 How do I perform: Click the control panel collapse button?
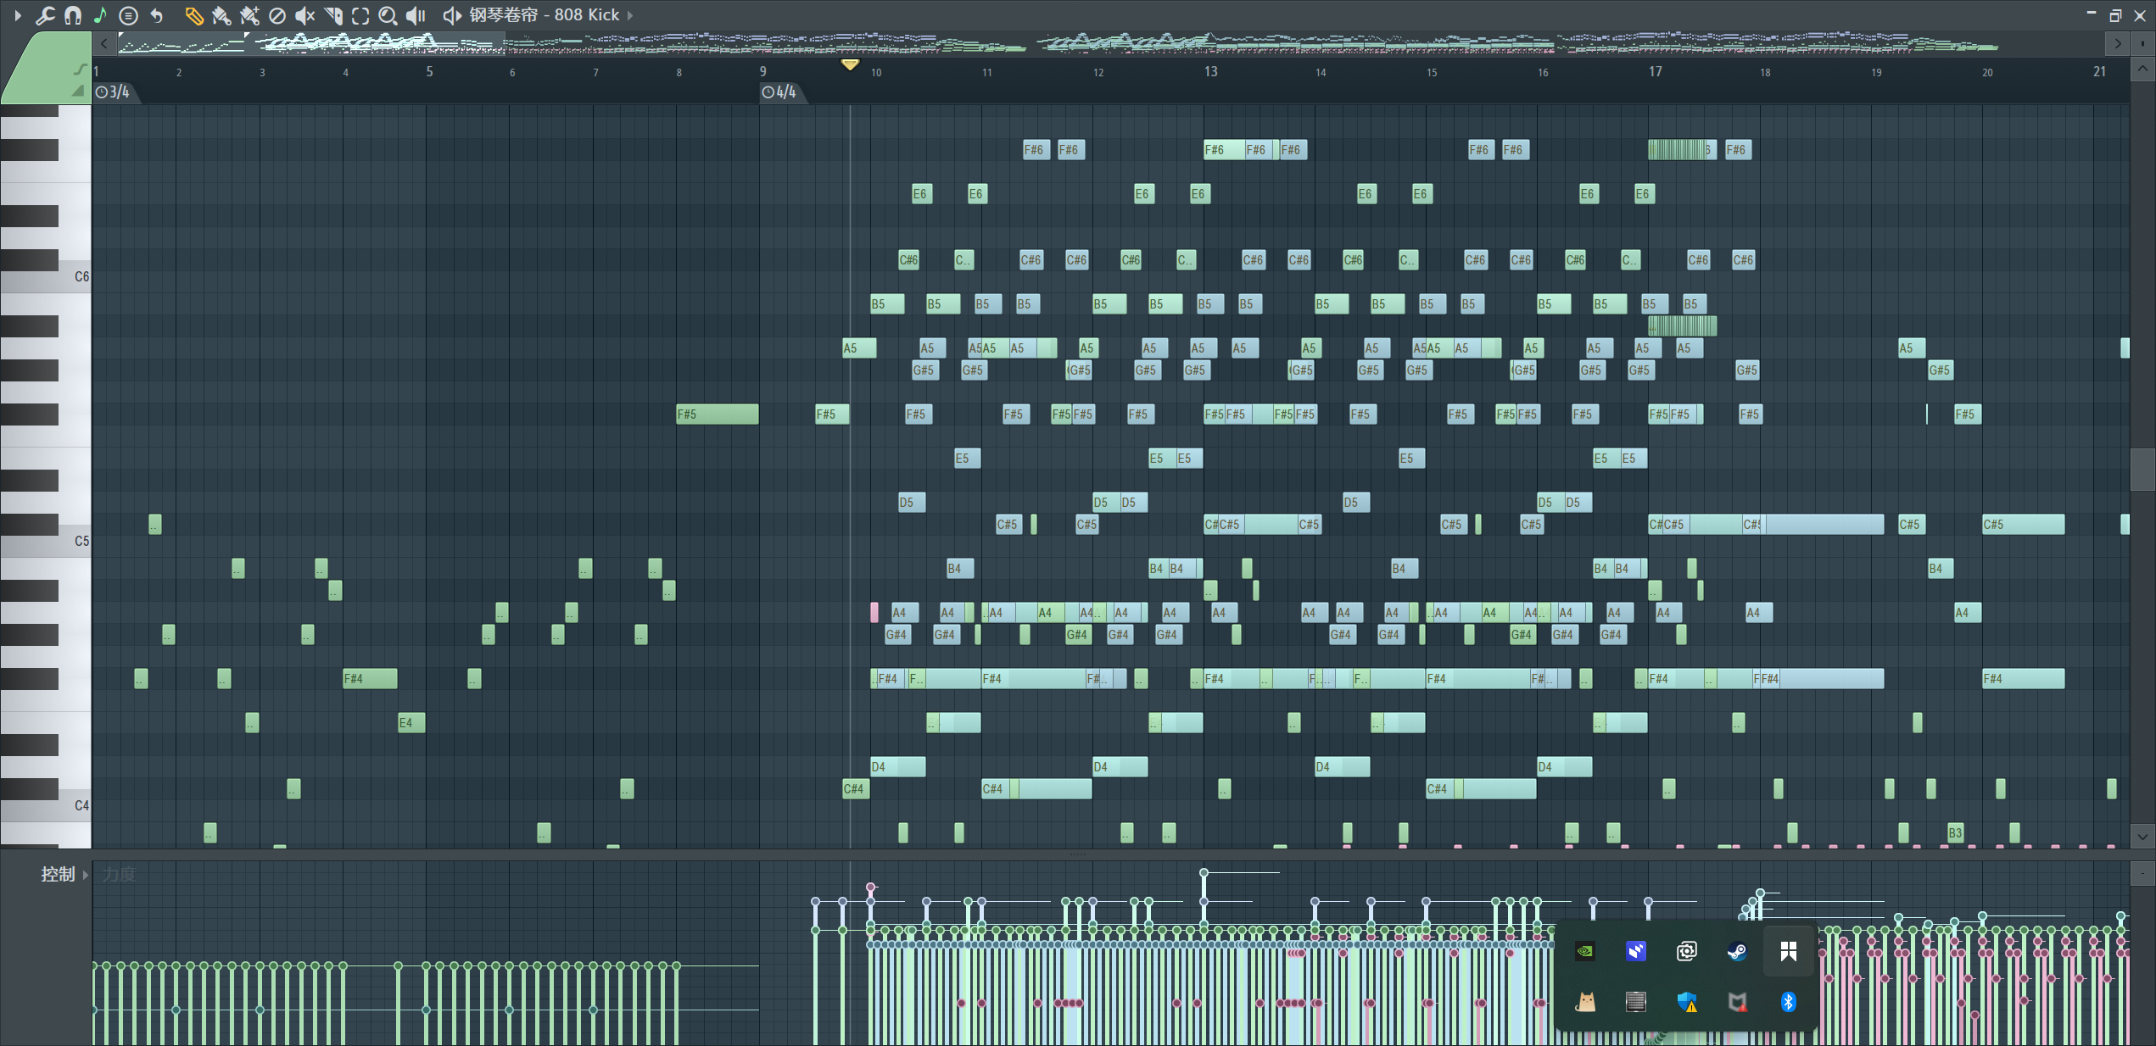2143,873
